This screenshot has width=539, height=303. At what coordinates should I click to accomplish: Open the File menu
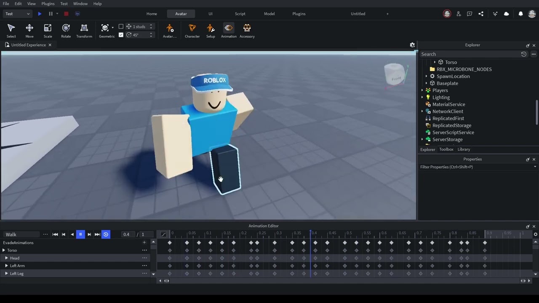tap(6, 4)
